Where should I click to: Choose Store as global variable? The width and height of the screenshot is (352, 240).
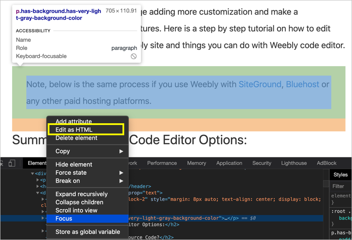coord(88,232)
